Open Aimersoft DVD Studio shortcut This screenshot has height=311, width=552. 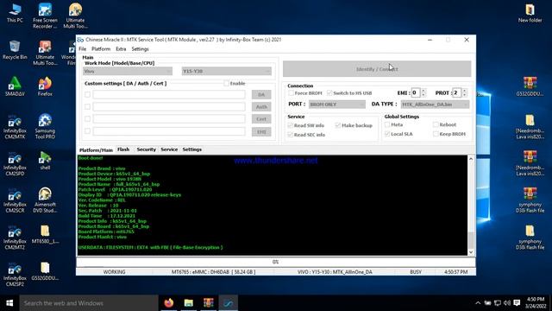pyautogui.click(x=45, y=200)
